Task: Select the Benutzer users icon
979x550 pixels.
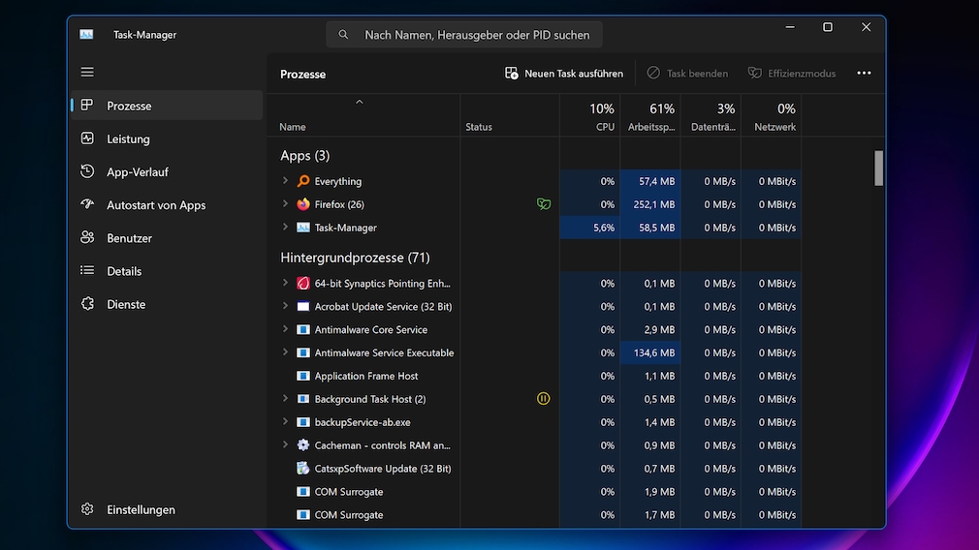Action: tap(87, 237)
